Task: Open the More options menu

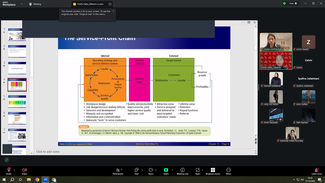Action: [x=229, y=171]
